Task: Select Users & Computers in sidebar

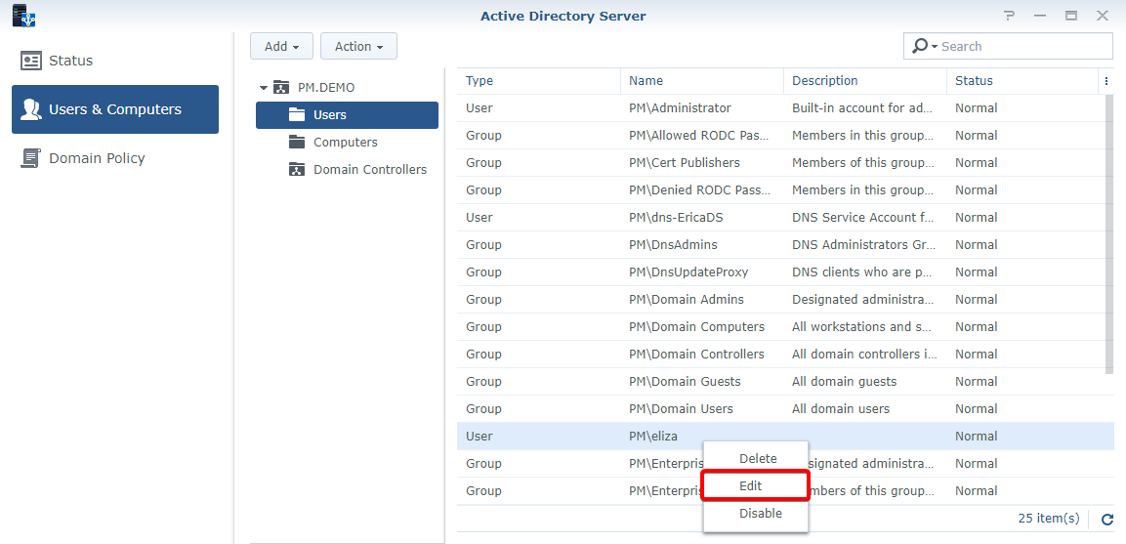Action: click(x=115, y=109)
